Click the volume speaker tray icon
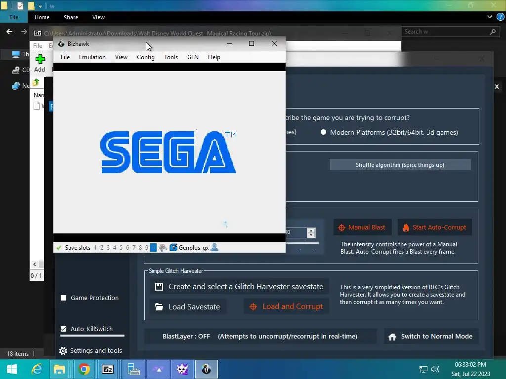 click(435, 369)
